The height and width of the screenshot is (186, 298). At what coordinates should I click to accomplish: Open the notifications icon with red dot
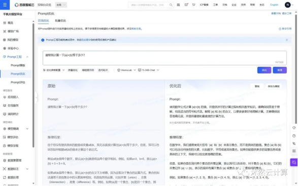pyautogui.click(x=186, y=5)
